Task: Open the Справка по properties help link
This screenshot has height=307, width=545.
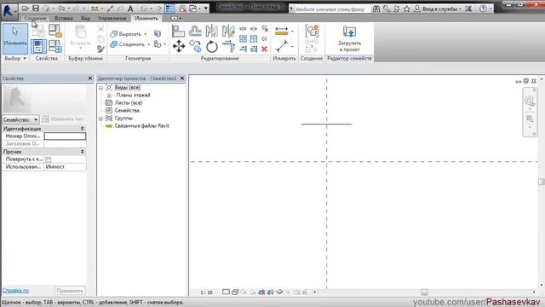Action: (15, 290)
